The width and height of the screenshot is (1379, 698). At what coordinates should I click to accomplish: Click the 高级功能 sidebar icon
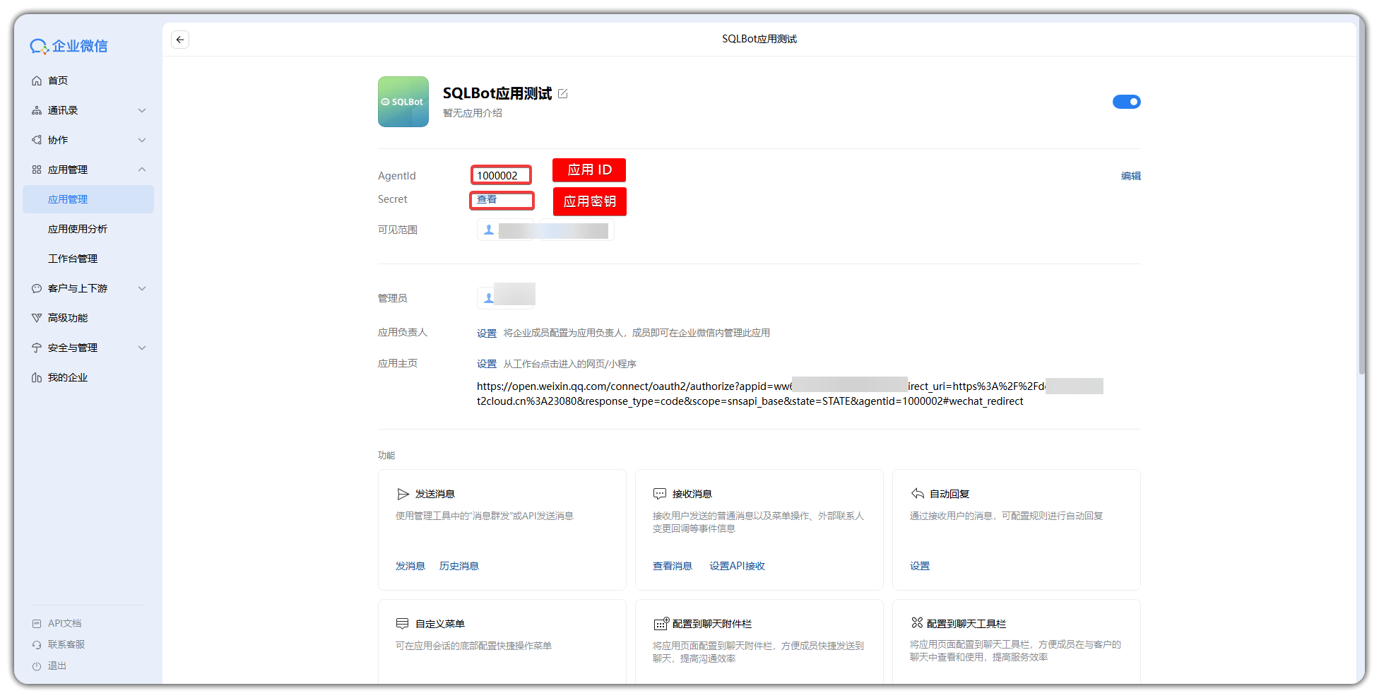(37, 318)
